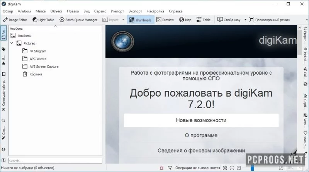Open the Объект menu
The image size is (309, 172).
pos(56,11)
